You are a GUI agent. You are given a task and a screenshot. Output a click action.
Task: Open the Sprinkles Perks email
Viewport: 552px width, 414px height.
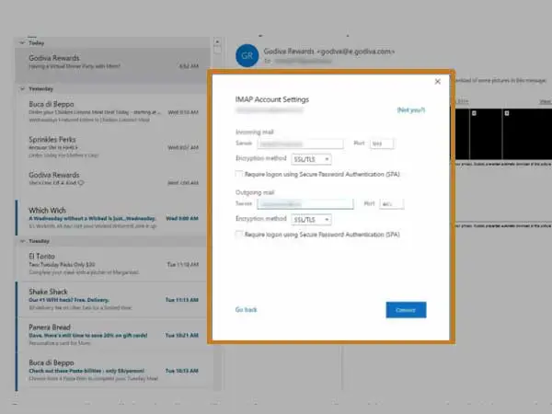click(112, 147)
